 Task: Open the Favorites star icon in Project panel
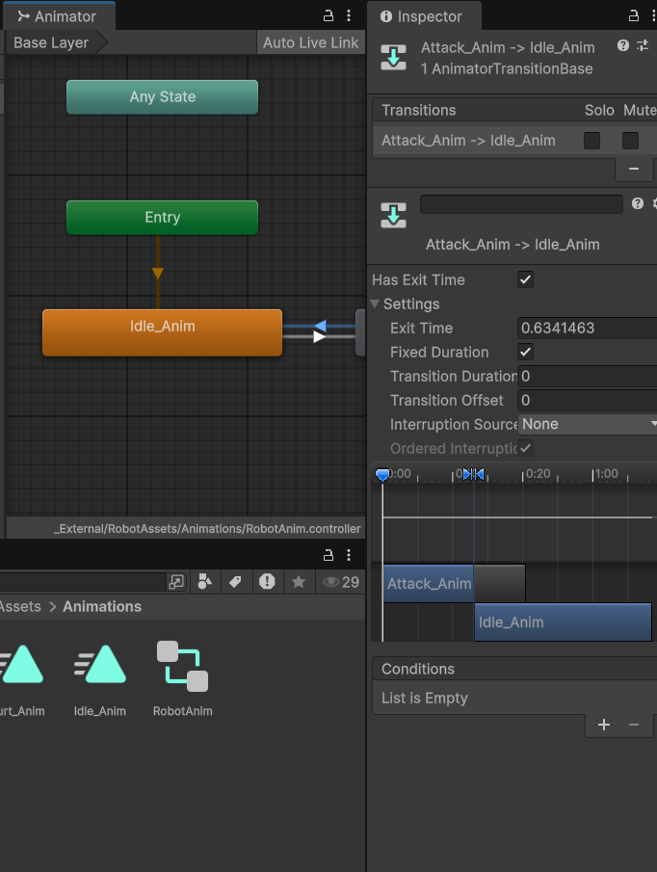[x=299, y=582]
